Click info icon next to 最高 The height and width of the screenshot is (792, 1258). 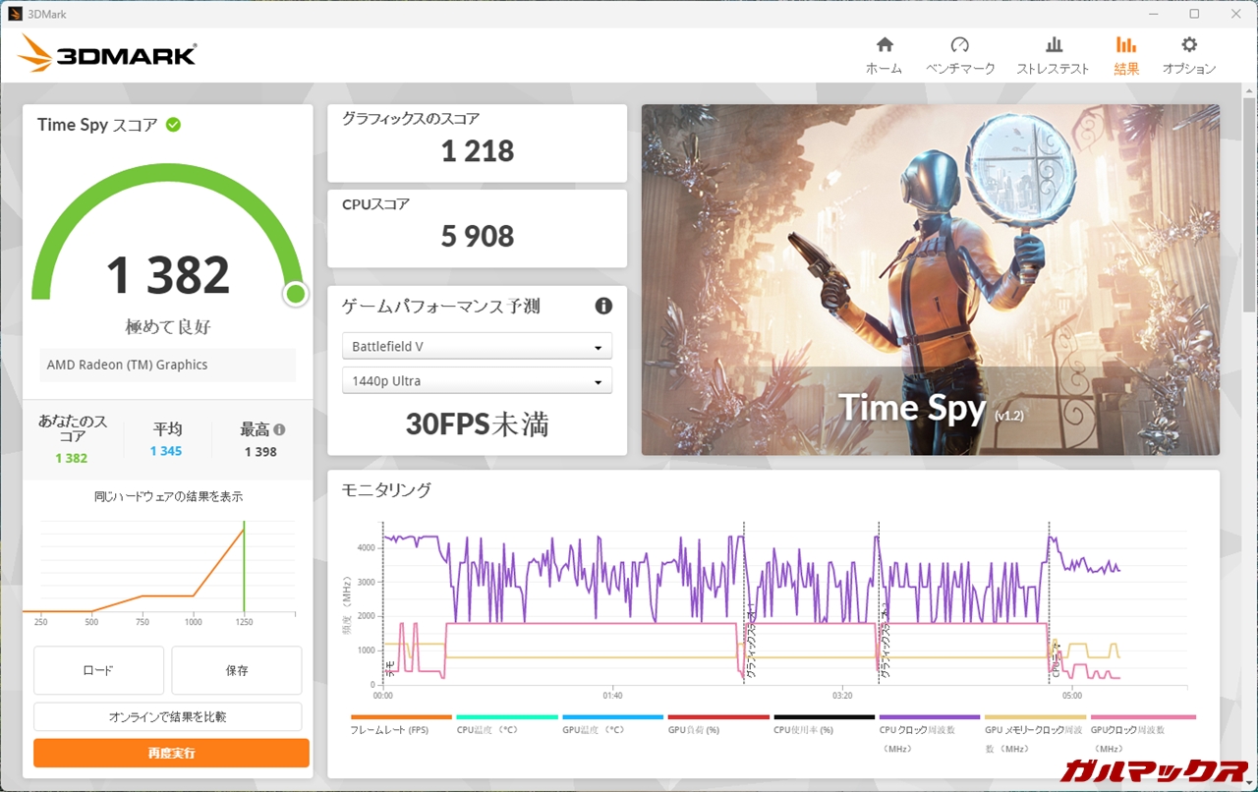pos(279,429)
